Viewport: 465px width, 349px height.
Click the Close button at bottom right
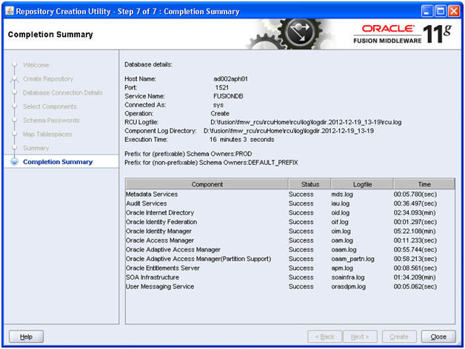point(438,336)
